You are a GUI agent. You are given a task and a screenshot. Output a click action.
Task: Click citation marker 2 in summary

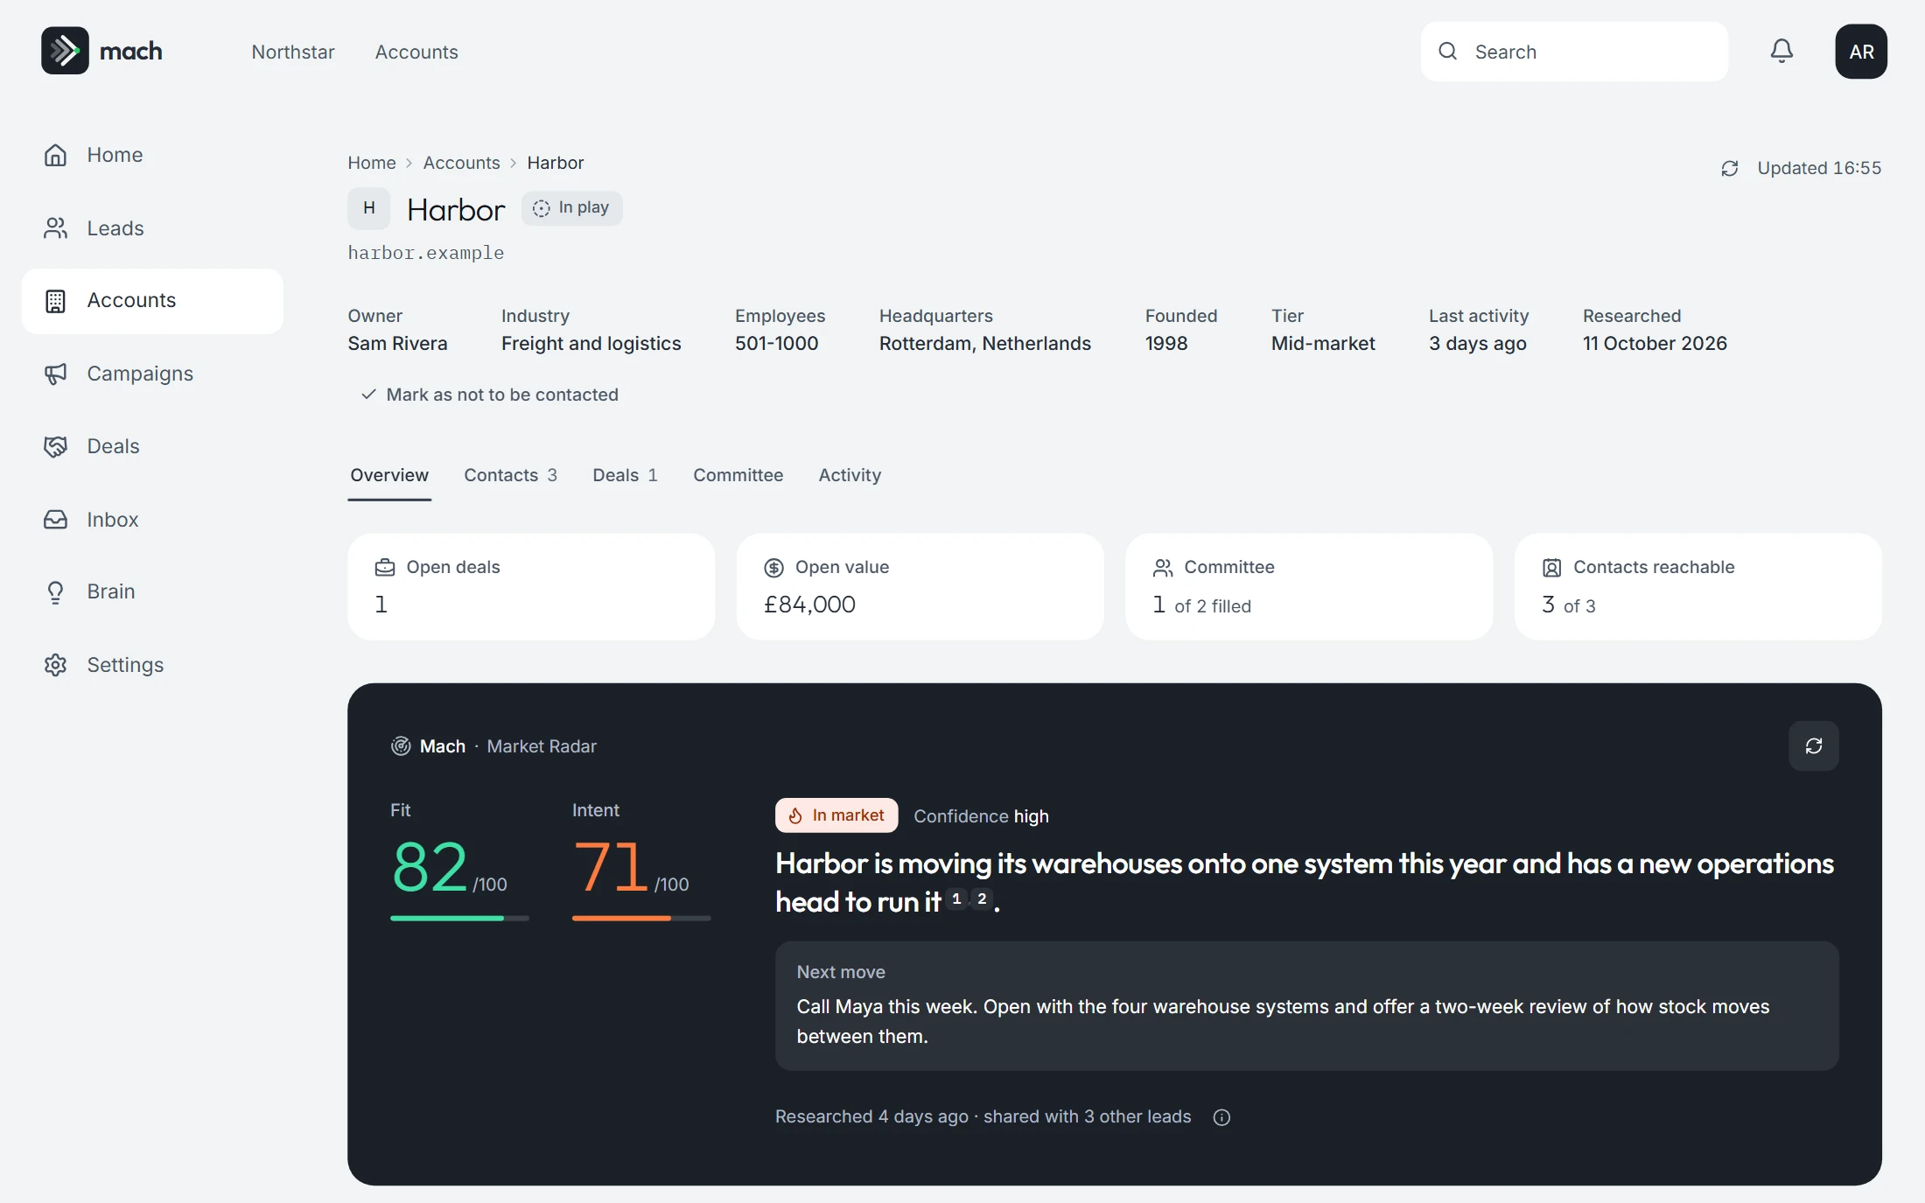982,899
